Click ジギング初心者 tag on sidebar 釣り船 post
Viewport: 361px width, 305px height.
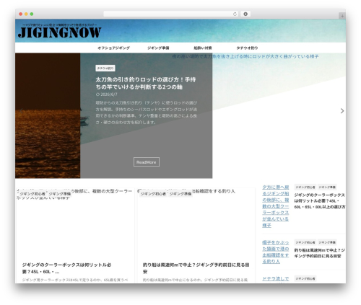pyautogui.click(x=305, y=242)
